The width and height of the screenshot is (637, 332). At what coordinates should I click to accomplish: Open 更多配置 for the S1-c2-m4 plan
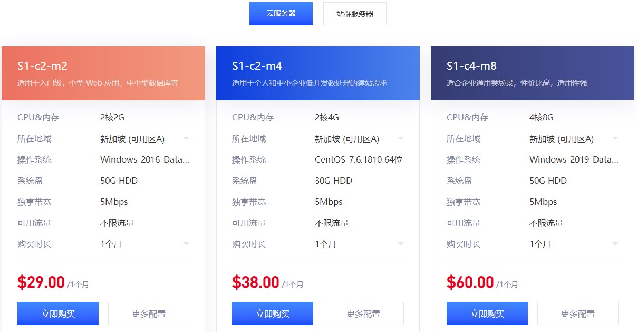(363, 314)
